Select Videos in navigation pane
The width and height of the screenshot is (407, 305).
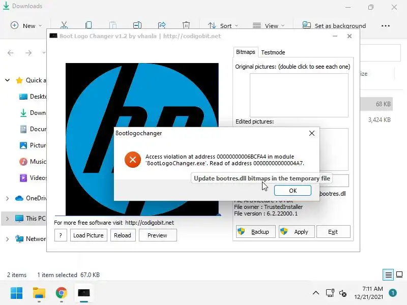tap(33, 178)
